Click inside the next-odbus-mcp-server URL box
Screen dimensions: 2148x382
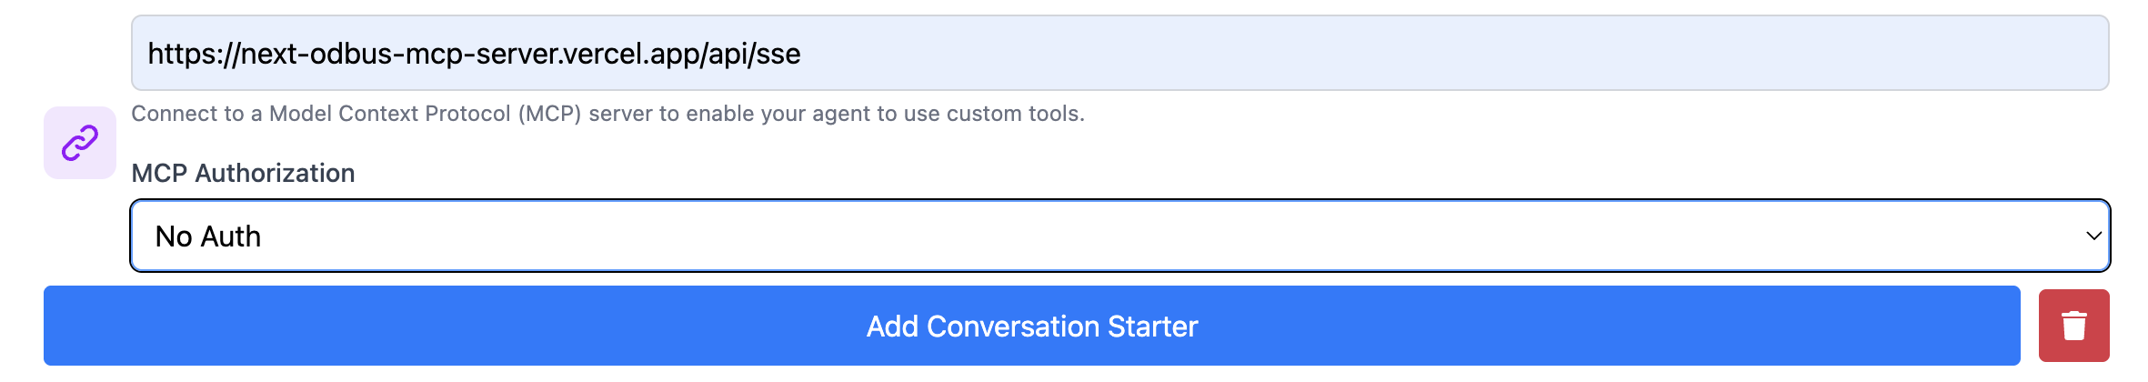[x=474, y=54]
